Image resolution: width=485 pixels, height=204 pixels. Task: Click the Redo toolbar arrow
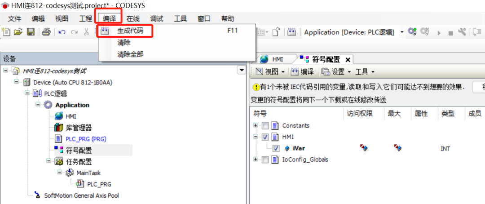coord(74,32)
